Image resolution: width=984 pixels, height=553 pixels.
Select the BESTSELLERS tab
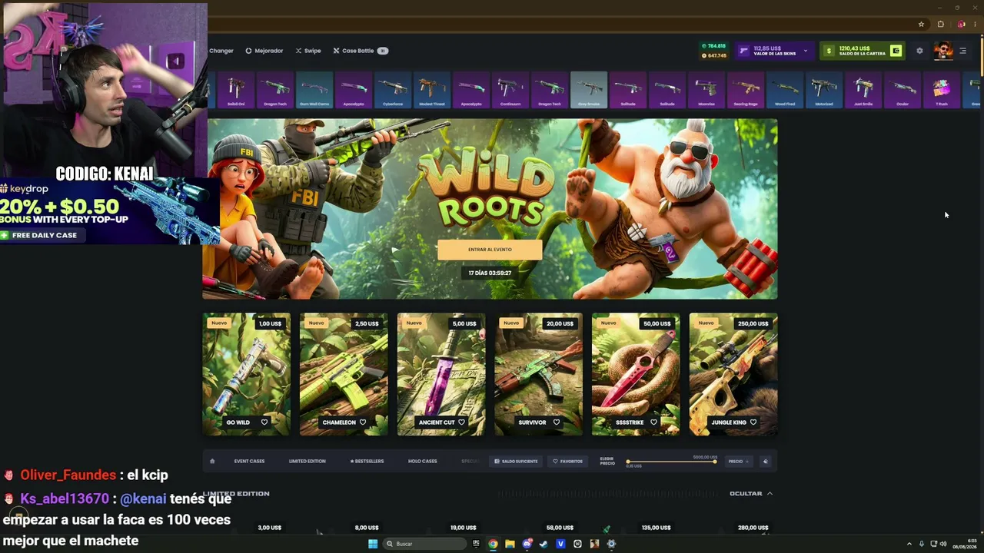pyautogui.click(x=367, y=462)
